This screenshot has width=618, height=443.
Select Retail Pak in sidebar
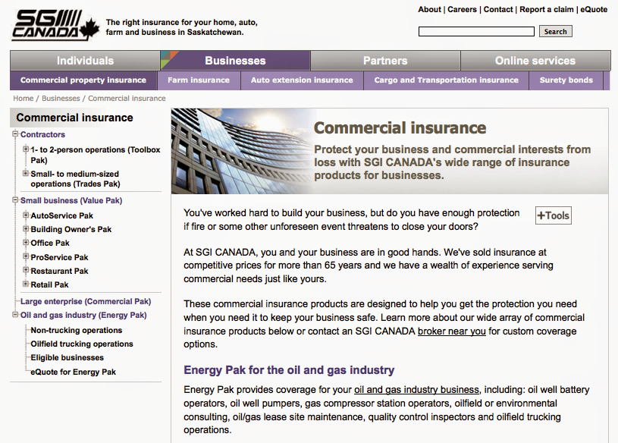tap(49, 284)
